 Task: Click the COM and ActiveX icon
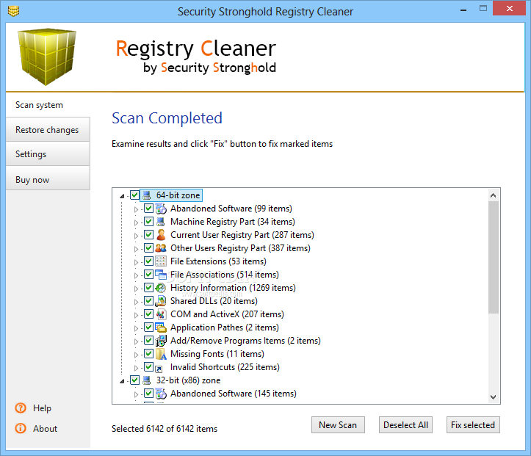tap(161, 314)
